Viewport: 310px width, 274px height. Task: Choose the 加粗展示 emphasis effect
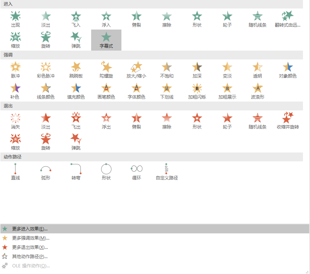pyautogui.click(x=227, y=91)
